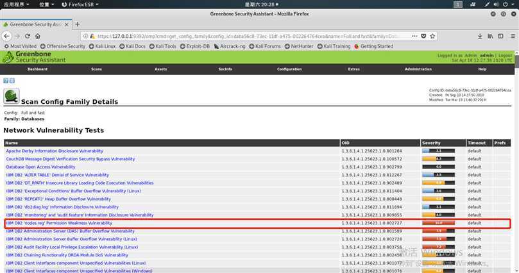
Task: Open the Scans menu
Action: click(x=96, y=69)
